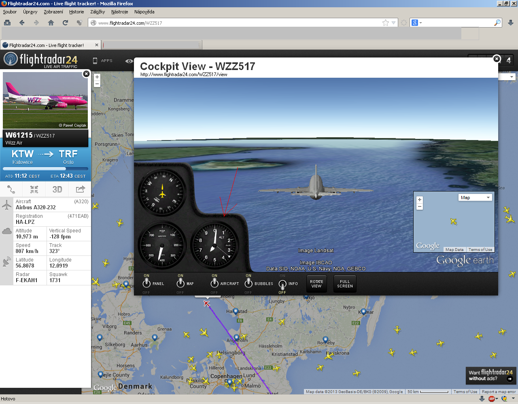Show the flight route with the route icon

point(11,189)
